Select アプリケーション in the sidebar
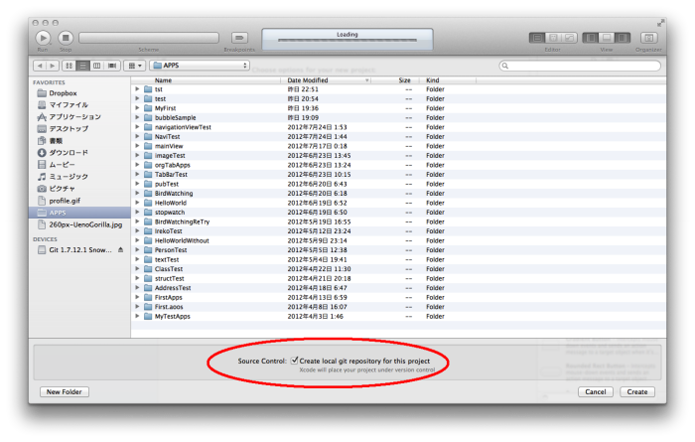 click(x=79, y=116)
